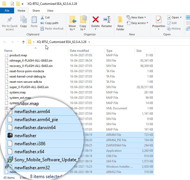Screen dimensions: 190x180
Task: Navigate back with the left arrow
Action: coord(5,42)
